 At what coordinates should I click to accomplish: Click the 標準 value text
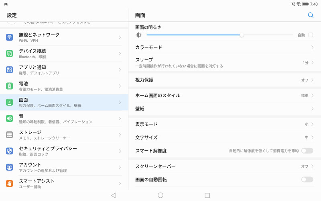[x=305, y=95]
